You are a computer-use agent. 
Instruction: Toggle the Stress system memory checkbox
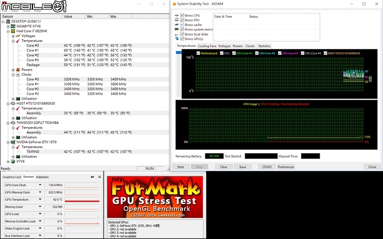pyautogui.click(x=182, y=29)
